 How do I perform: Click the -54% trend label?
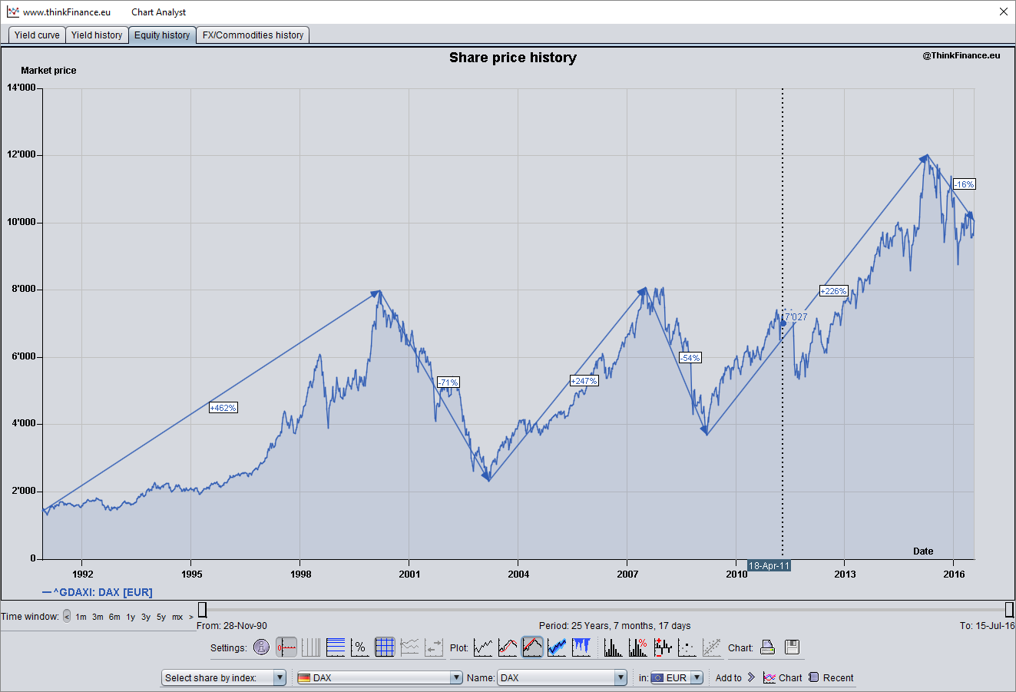tap(690, 358)
